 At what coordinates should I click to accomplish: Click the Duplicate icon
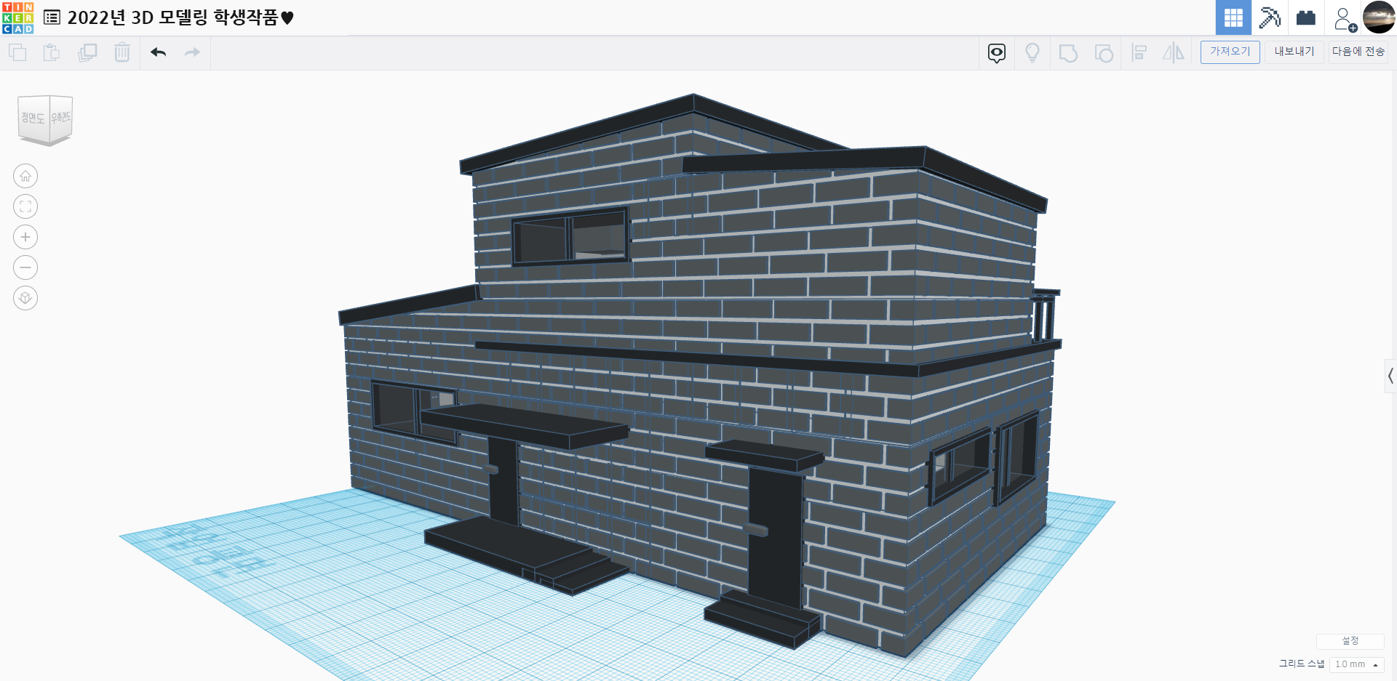87,52
